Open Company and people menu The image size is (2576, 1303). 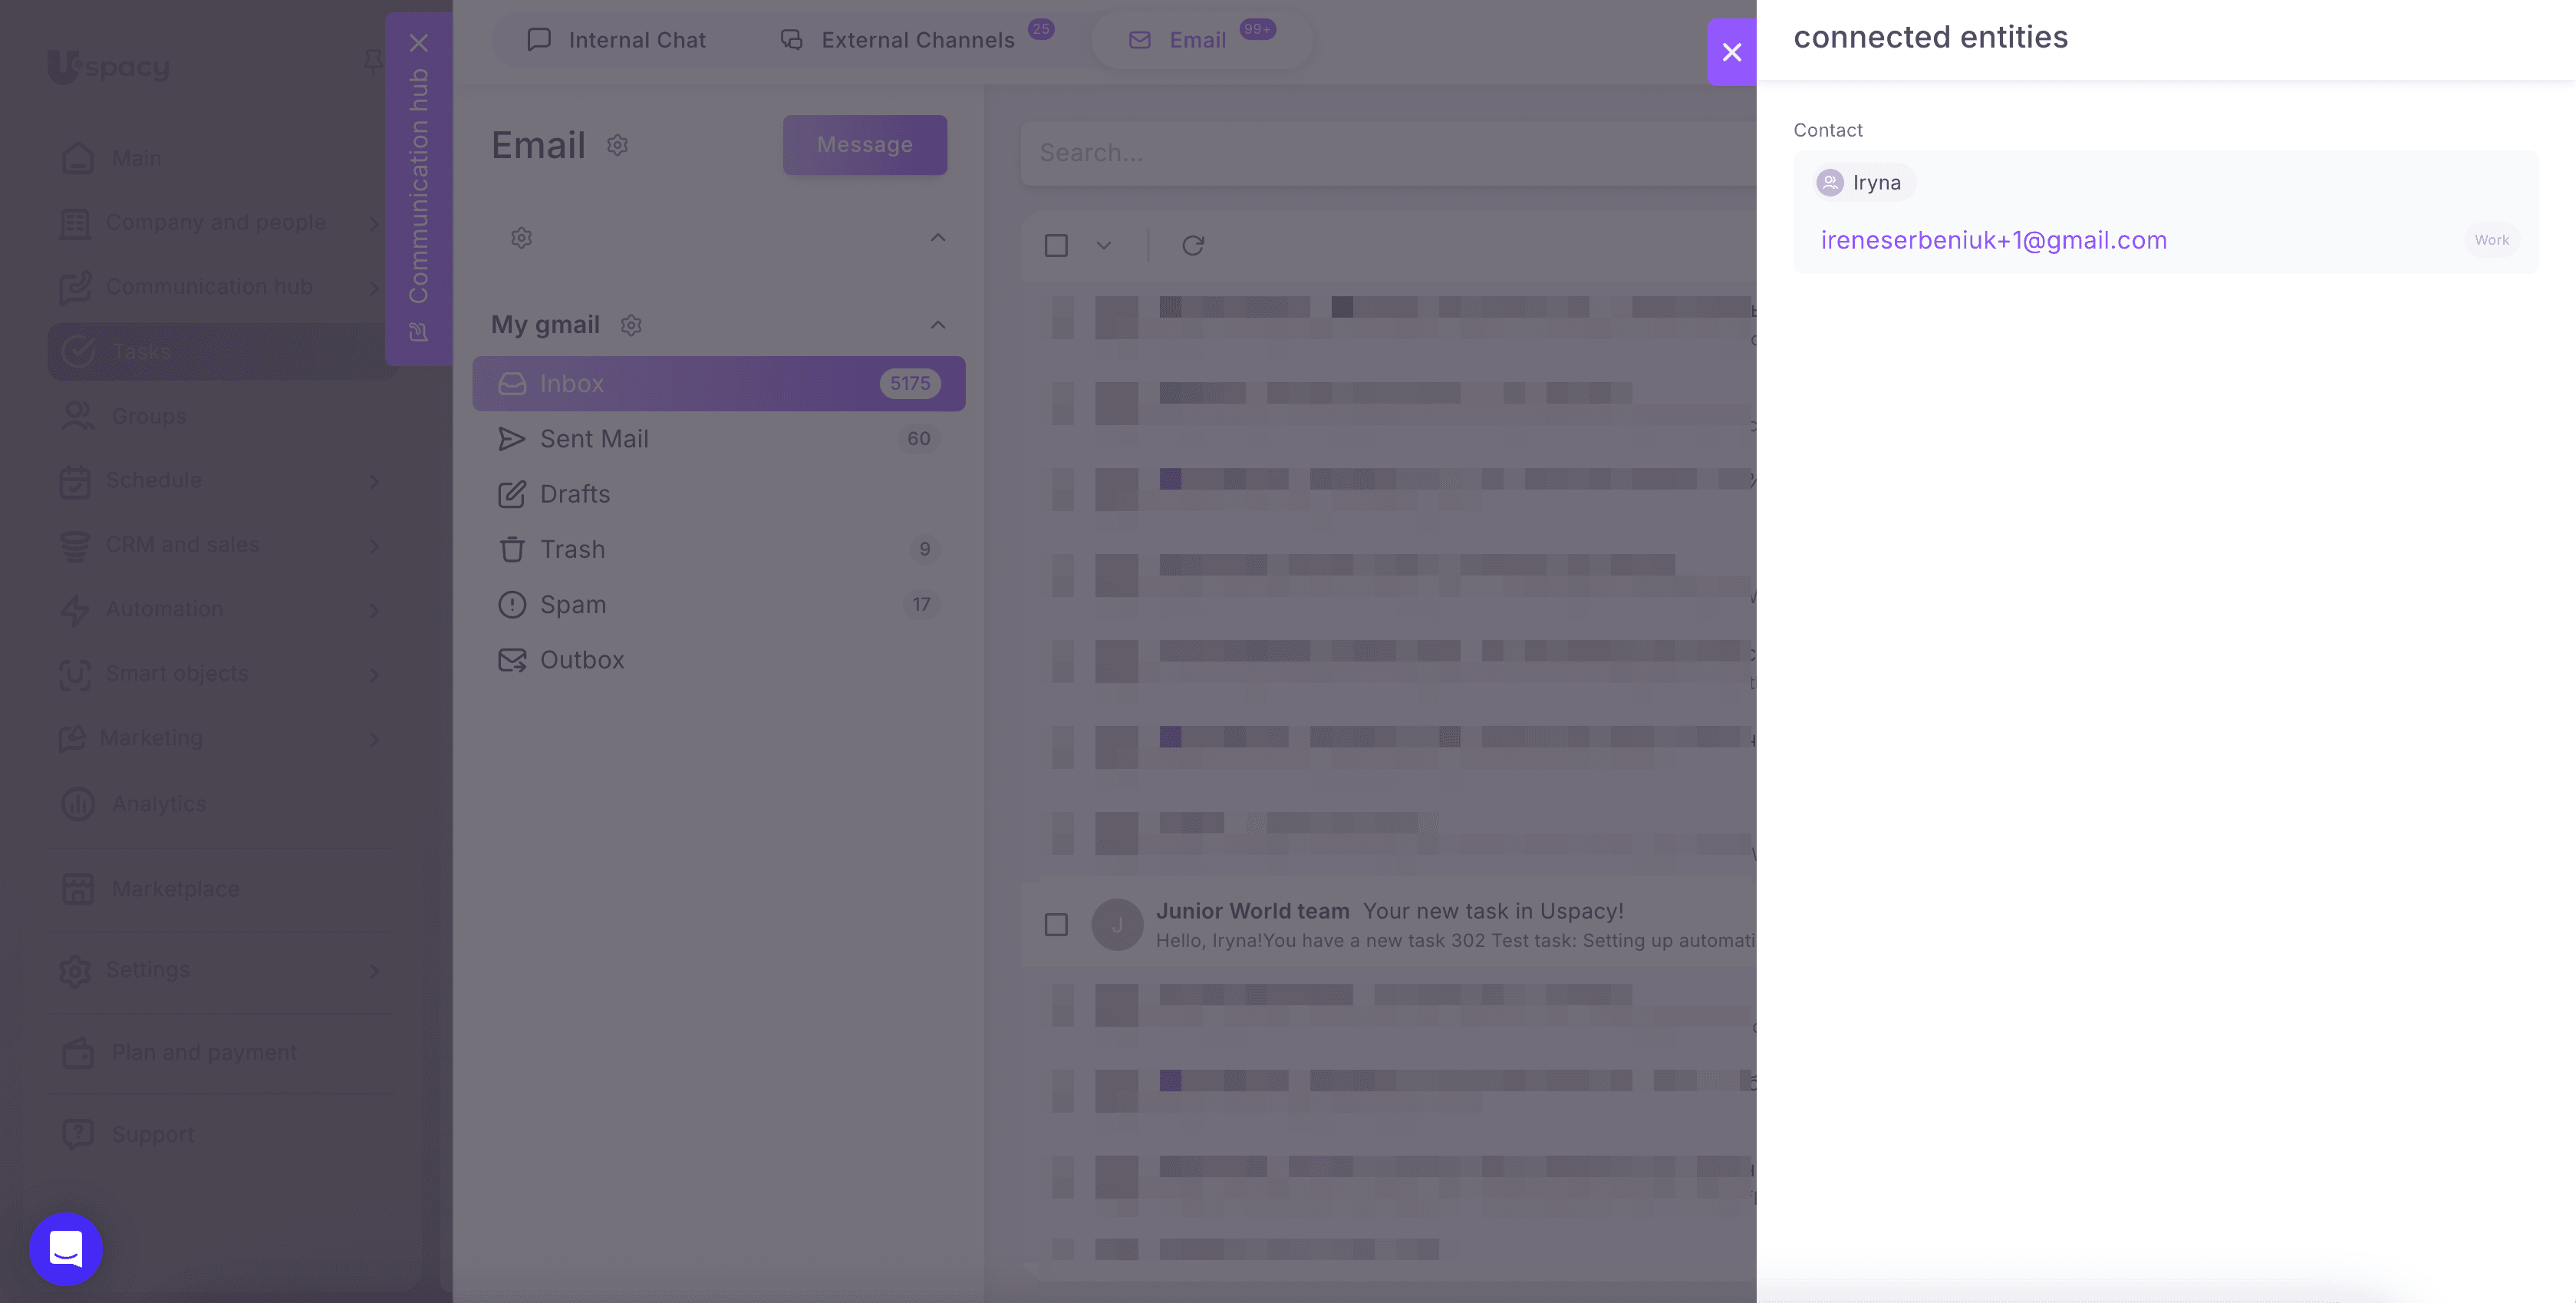tap(215, 222)
